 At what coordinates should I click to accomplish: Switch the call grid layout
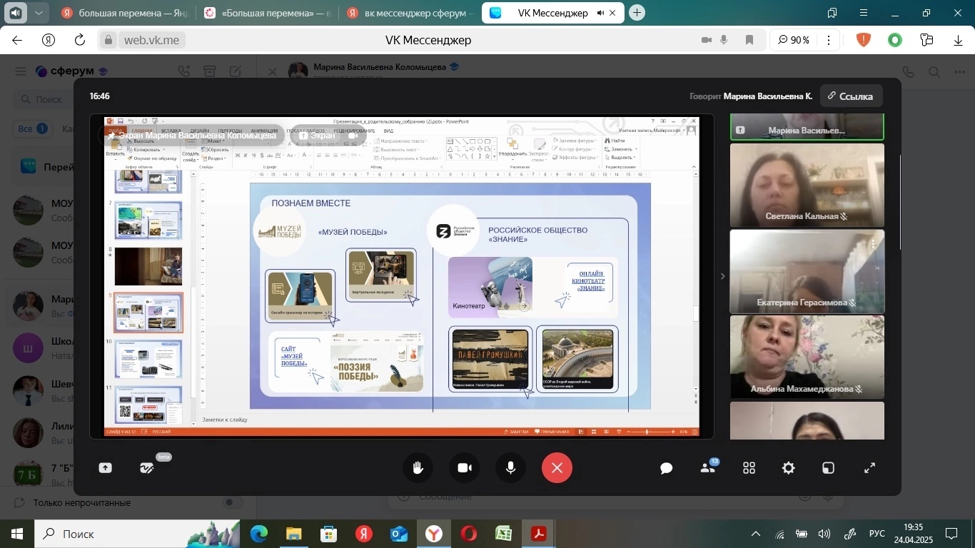pos(749,468)
